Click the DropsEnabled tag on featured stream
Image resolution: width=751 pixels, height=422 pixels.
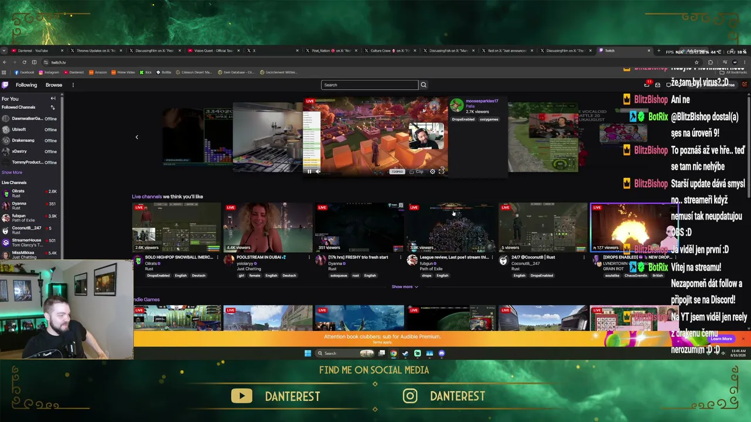click(463, 120)
